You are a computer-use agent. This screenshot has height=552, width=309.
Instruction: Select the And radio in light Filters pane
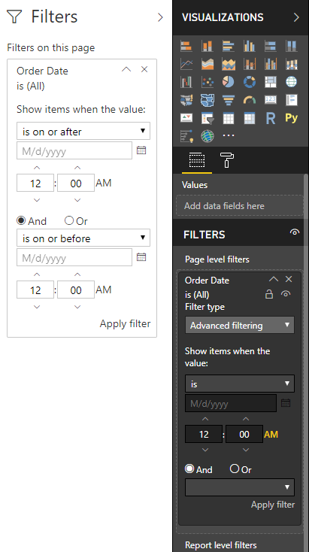pyautogui.click(x=21, y=220)
